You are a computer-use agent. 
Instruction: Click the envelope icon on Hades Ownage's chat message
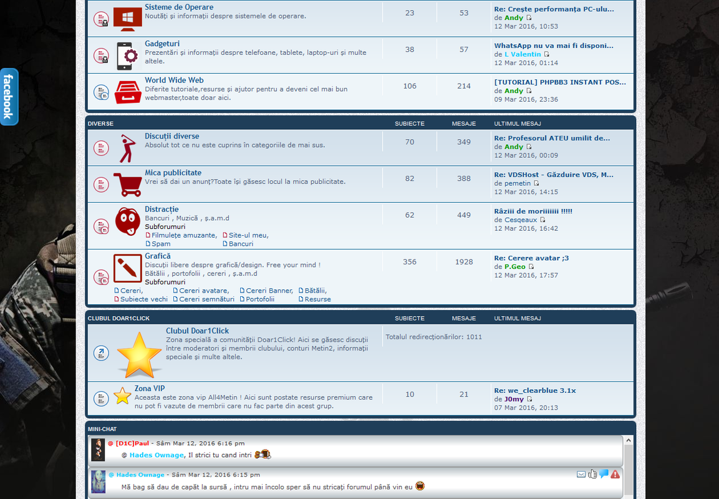pos(581,474)
